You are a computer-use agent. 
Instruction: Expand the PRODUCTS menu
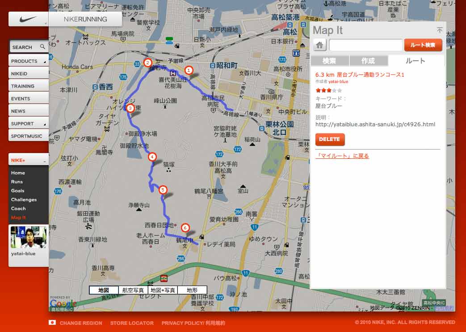click(29, 61)
